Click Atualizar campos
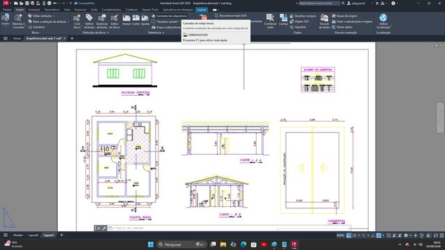The image size is (445, 250). 303,16
